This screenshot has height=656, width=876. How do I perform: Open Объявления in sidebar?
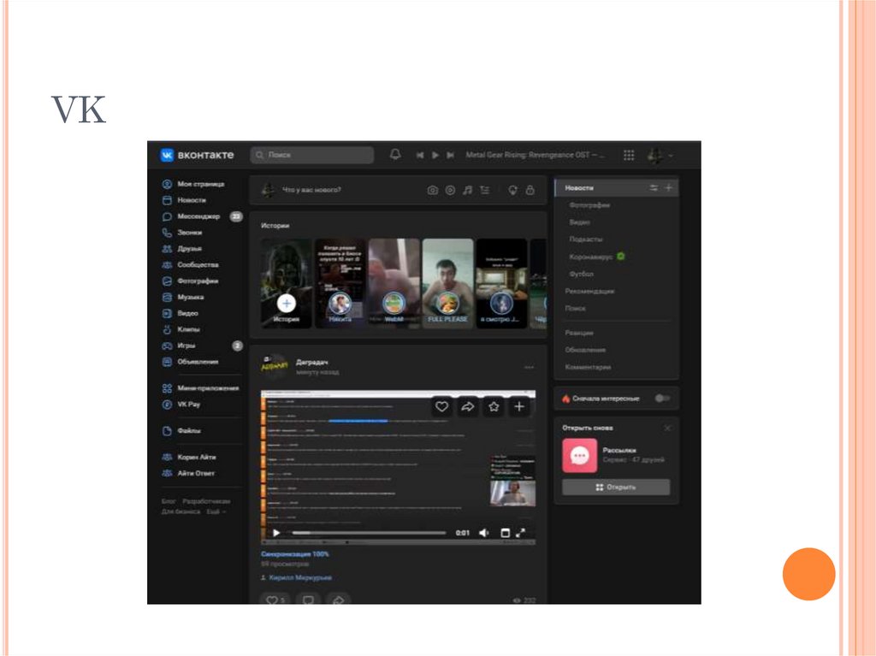[x=190, y=362]
